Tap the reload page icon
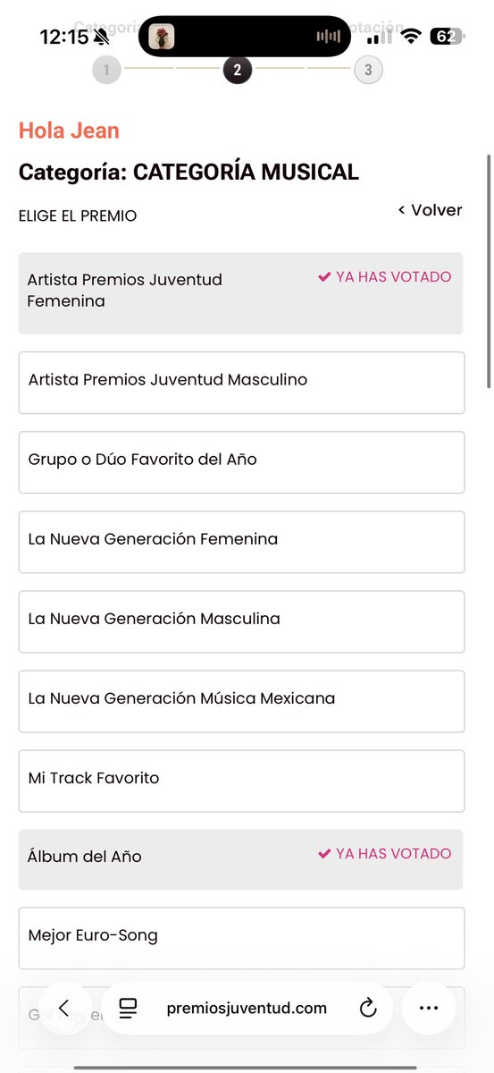The image size is (494, 1073). [368, 1009]
